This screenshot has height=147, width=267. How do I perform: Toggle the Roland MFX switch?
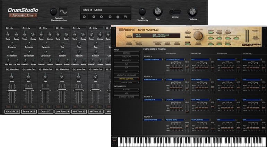pos(210,44)
